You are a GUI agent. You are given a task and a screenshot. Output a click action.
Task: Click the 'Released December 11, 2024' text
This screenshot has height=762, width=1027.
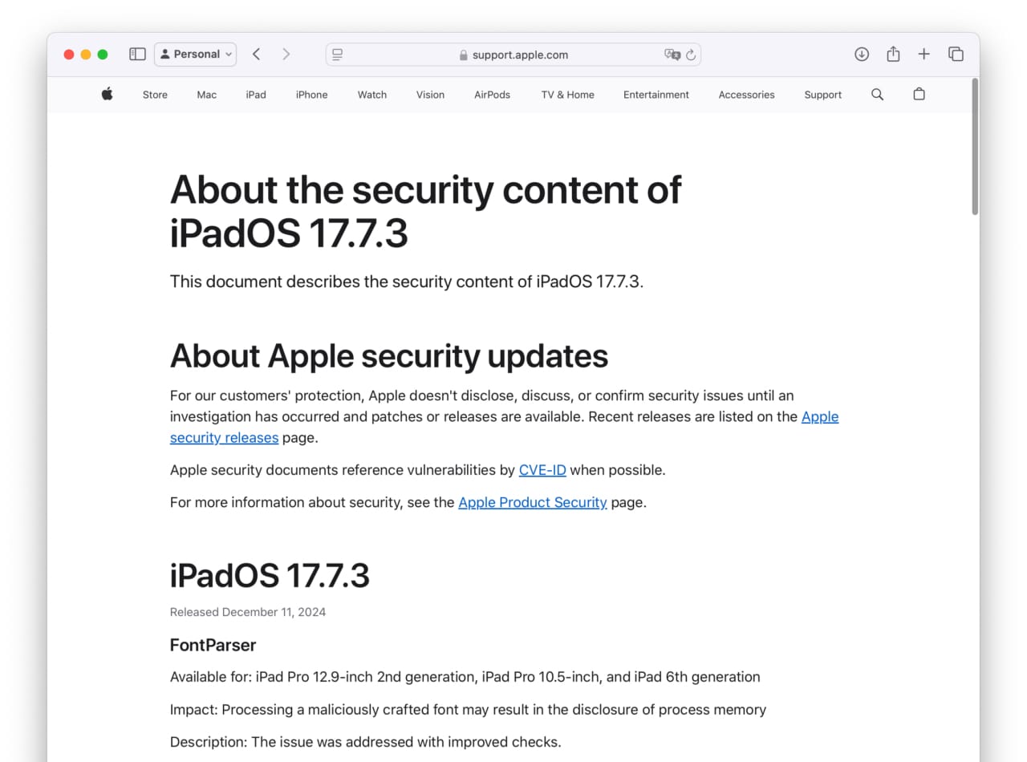pyautogui.click(x=248, y=612)
